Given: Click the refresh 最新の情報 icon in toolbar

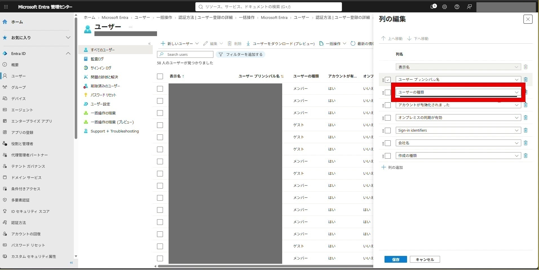Looking at the screenshot, I should pos(353,43).
